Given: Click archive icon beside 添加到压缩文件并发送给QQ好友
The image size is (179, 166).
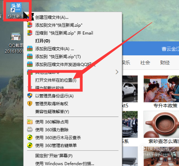Looking at the screenshot, I should pos(30,64).
